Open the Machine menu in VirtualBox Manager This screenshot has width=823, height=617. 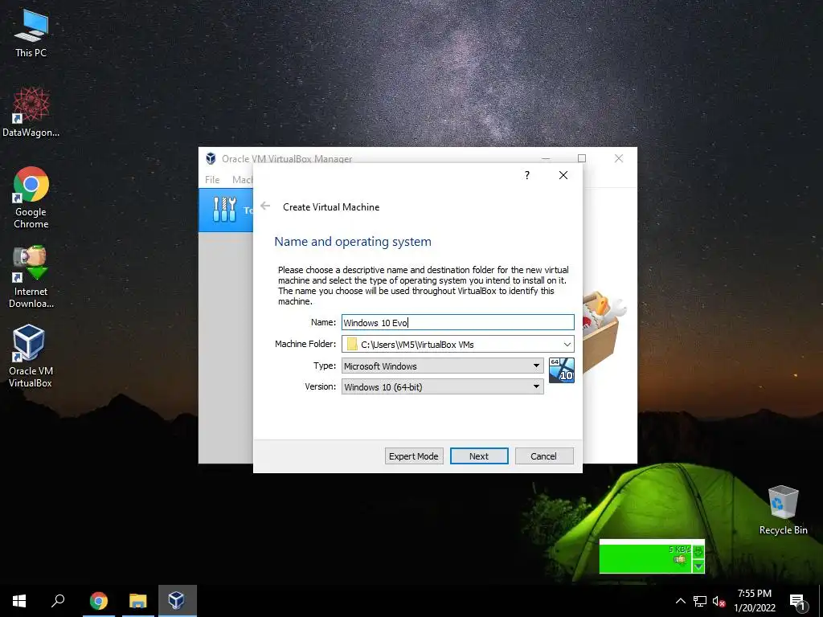242,179
